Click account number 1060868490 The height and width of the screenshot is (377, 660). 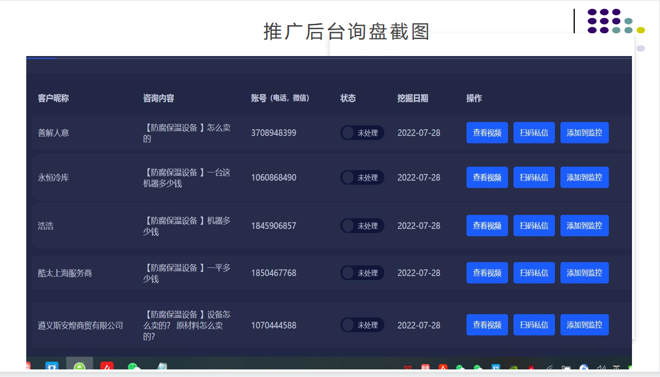coord(274,177)
